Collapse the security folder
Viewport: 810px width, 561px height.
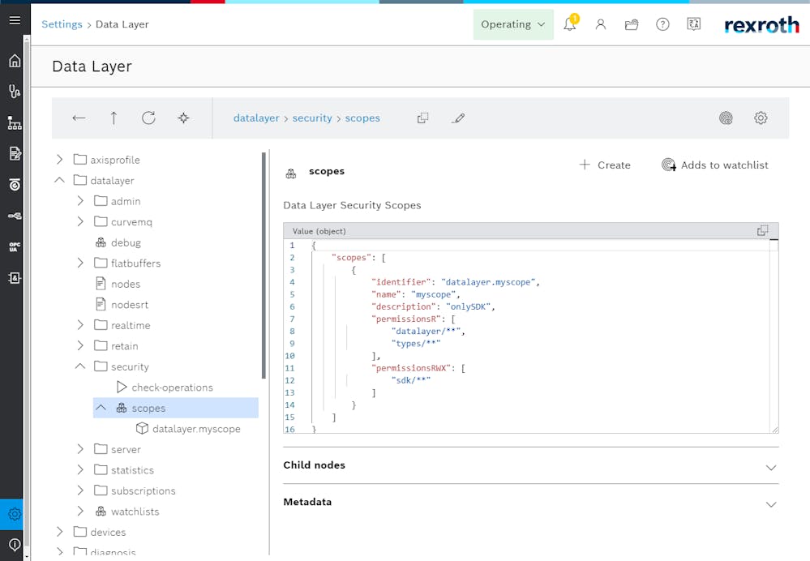pyautogui.click(x=80, y=366)
